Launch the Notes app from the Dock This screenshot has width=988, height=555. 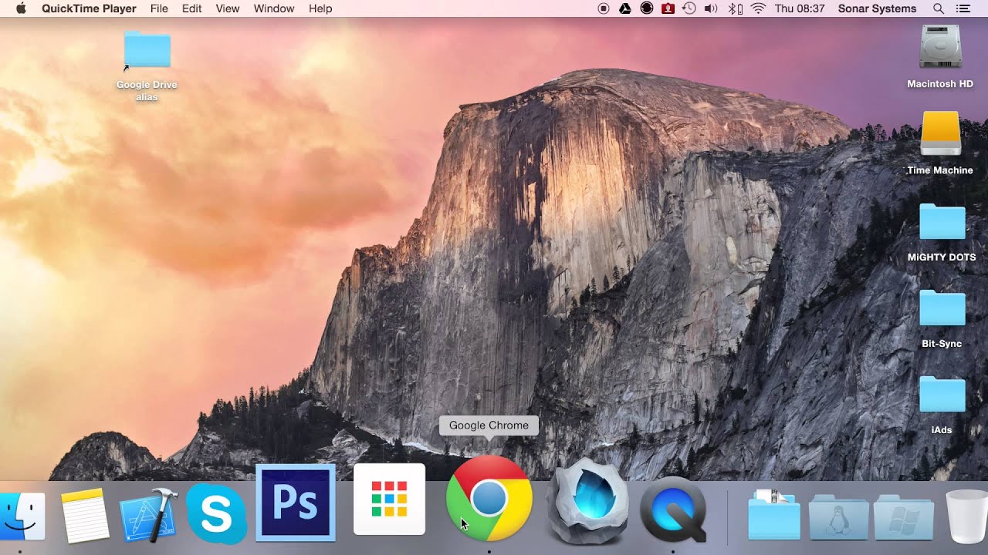85,515
